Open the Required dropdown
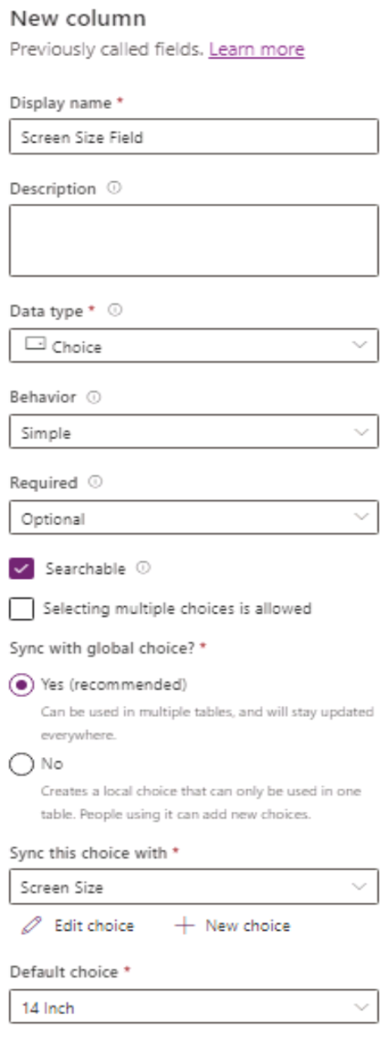The height and width of the screenshot is (1047, 388). tap(194, 518)
